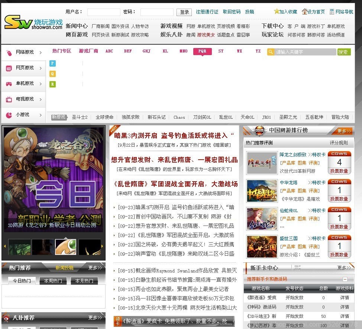Click the gamepad icon beside 单机游戏
362x329 pixels.
coord(9,84)
